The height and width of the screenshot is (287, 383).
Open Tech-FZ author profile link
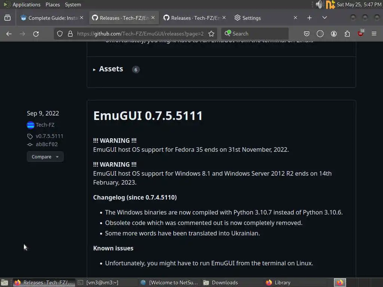(x=45, y=125)
